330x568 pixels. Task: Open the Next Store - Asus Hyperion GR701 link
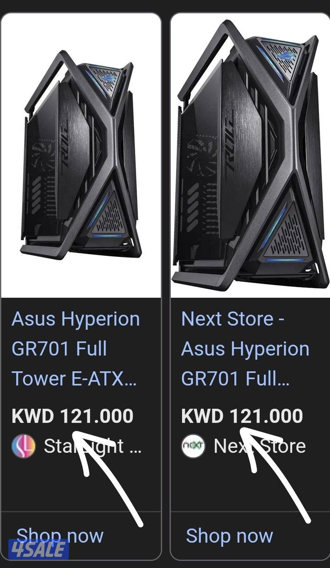pyautogui.click(x=245, y=349)
